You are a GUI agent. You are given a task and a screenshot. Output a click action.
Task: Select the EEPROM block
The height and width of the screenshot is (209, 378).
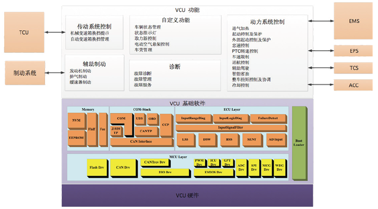click(77, 138)
